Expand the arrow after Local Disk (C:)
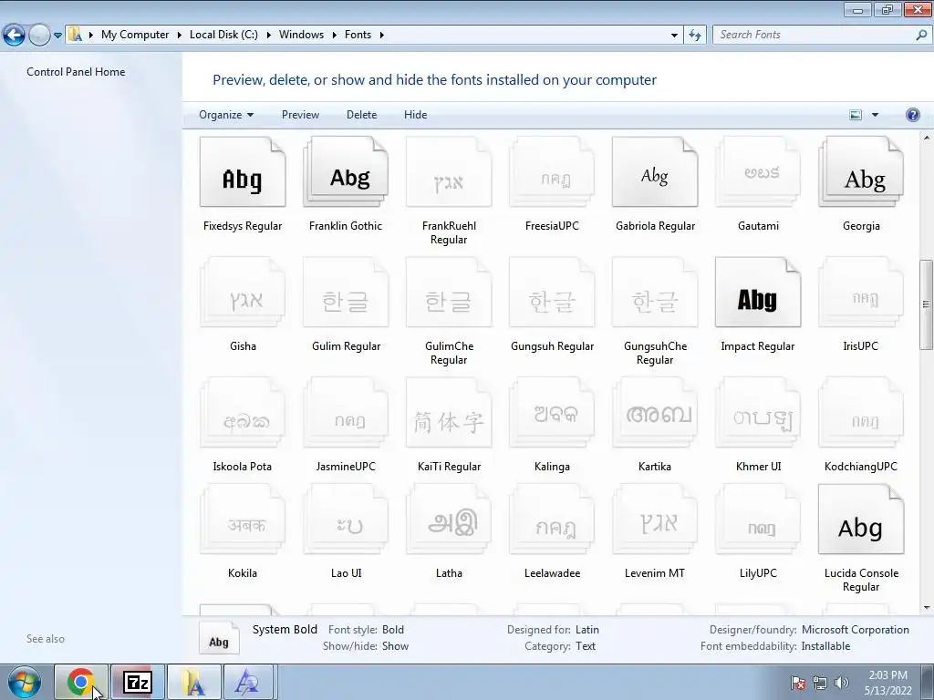Screen dimensions: 934x700 (x=269, y=36)
